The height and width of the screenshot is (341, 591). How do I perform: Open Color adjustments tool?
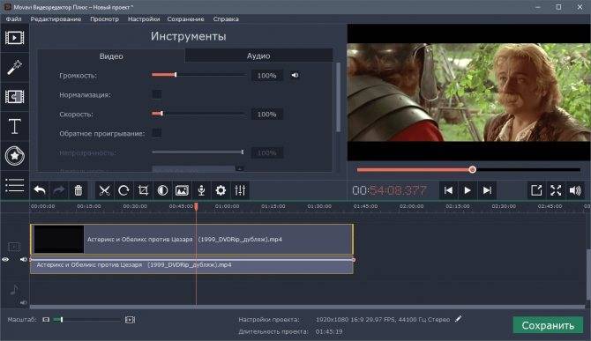pos(162,190)
